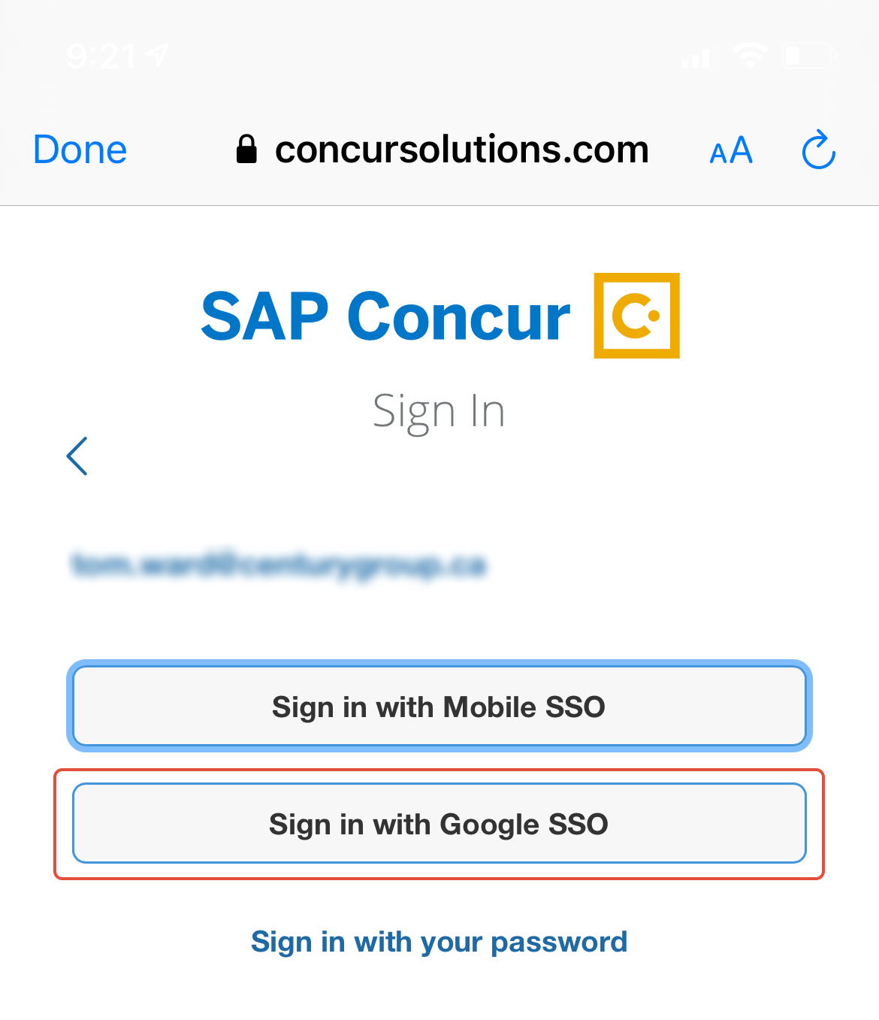Tap the Sign In heading text
Screen dimensions: 879x1020
click(439, 410)
